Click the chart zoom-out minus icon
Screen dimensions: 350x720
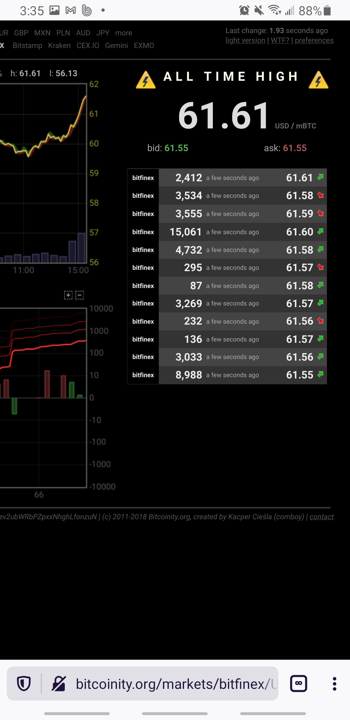pyautogui.click(x=80, y=295)
